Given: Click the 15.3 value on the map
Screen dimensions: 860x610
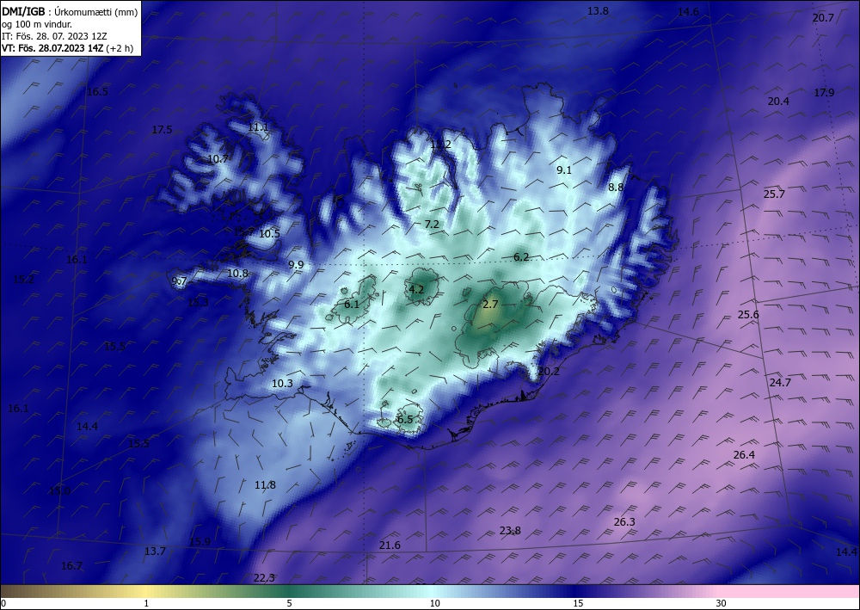Looking at the screenshot, I should [198, 302].
